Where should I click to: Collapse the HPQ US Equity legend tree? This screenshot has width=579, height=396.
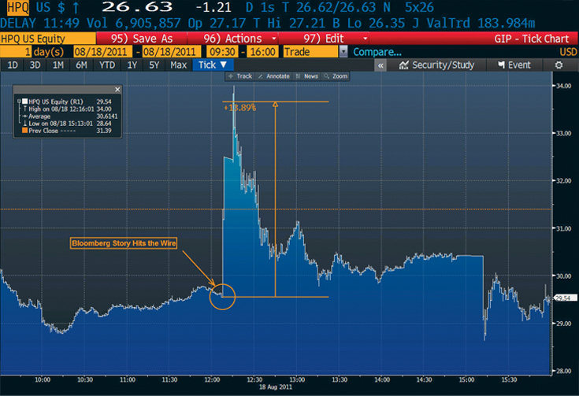pos(19,102)
